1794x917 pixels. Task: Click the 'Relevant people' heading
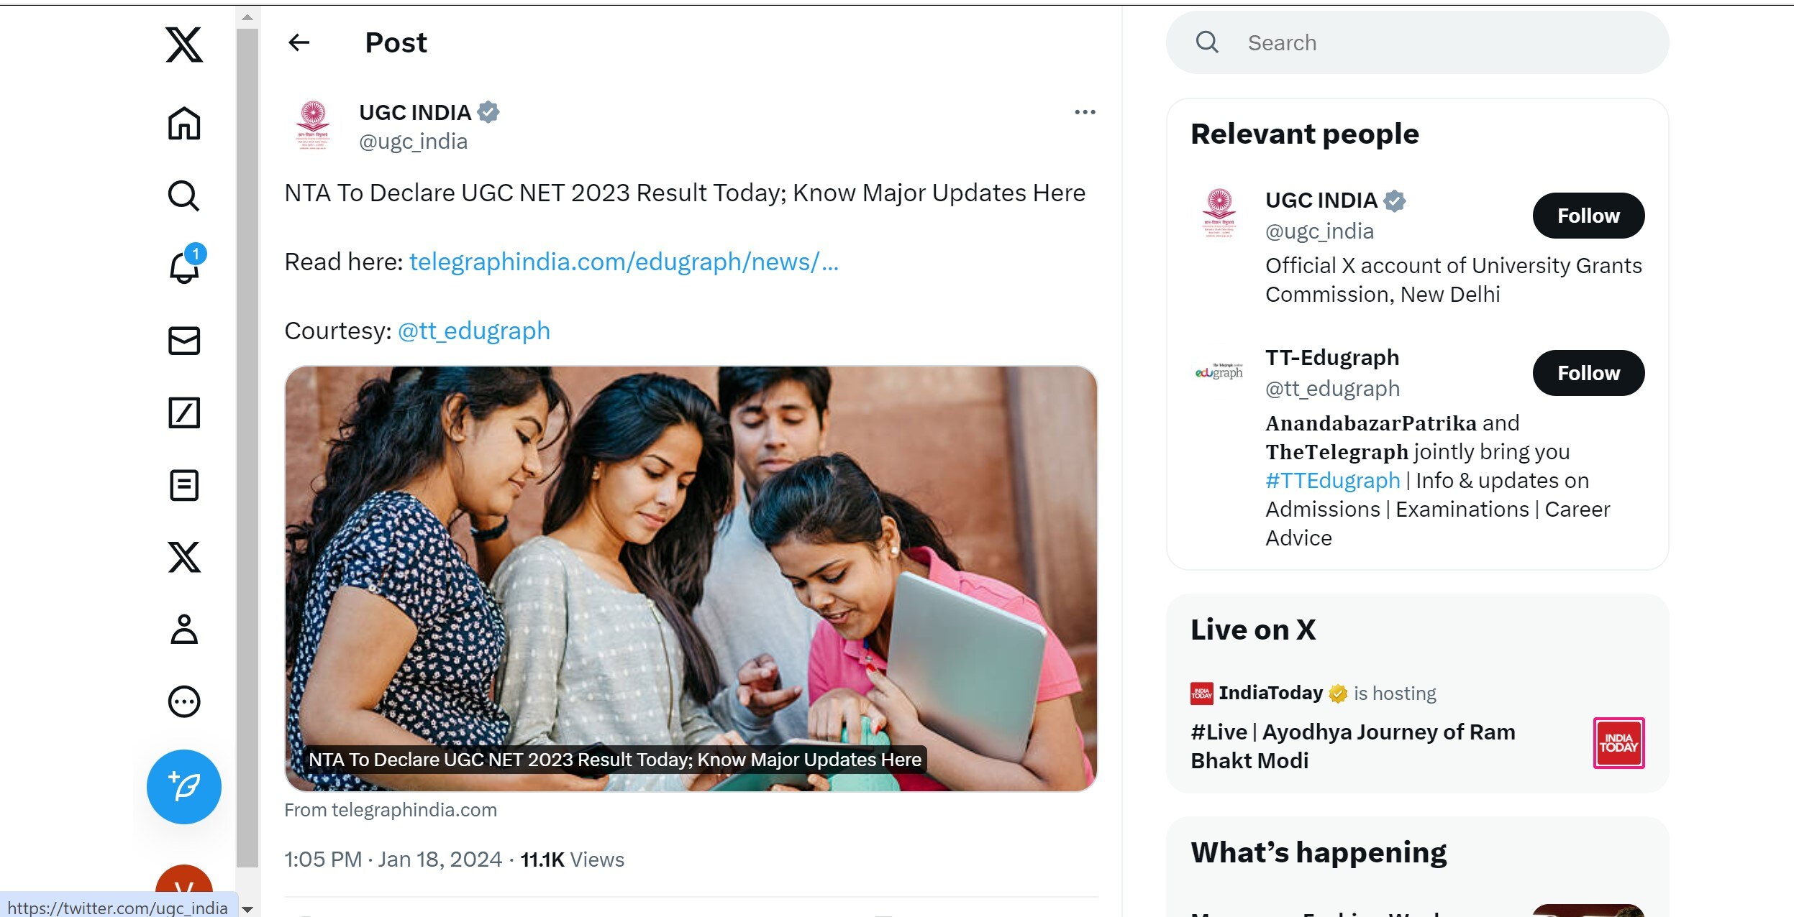tap(1304, 134)
